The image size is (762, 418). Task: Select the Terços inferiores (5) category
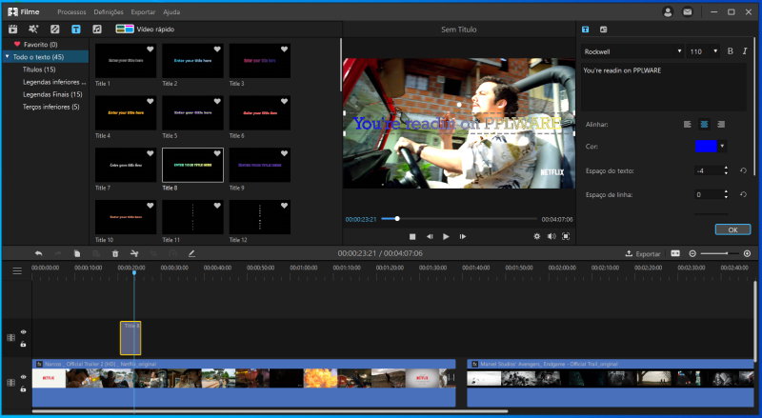50,107
